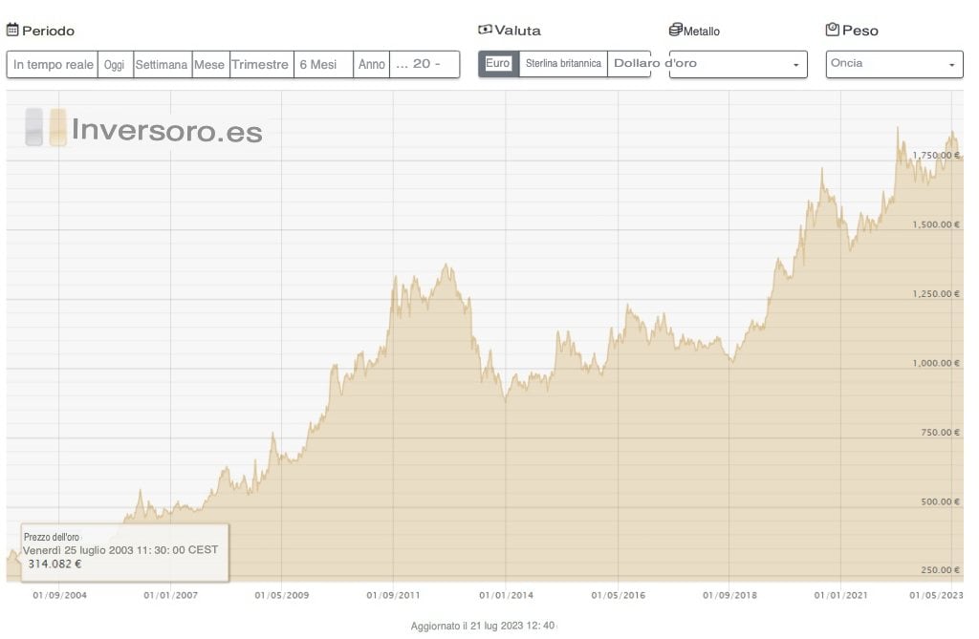The image size is (979, 639).
Task: Click the coins icon beside Metallo
Action: [x=675, y=30]
